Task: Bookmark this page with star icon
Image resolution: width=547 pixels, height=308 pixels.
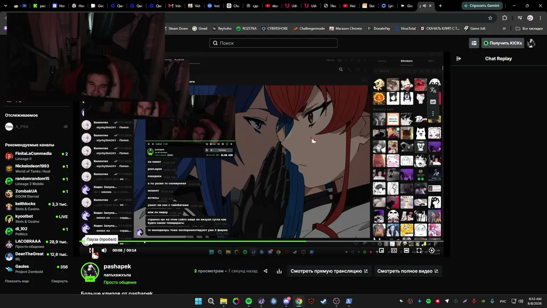Action: [x=490, y=18]
